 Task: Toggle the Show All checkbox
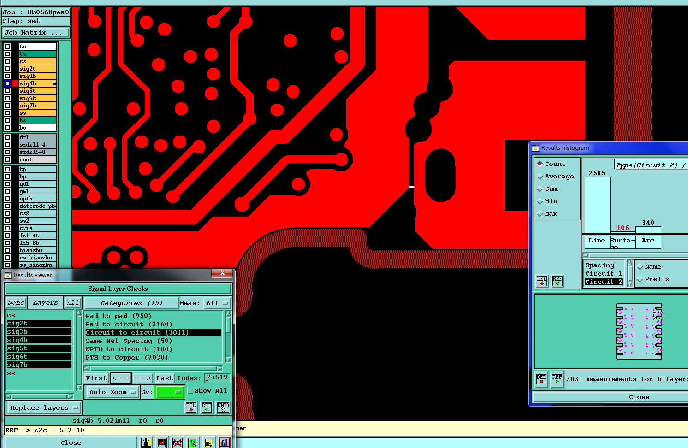190,391
